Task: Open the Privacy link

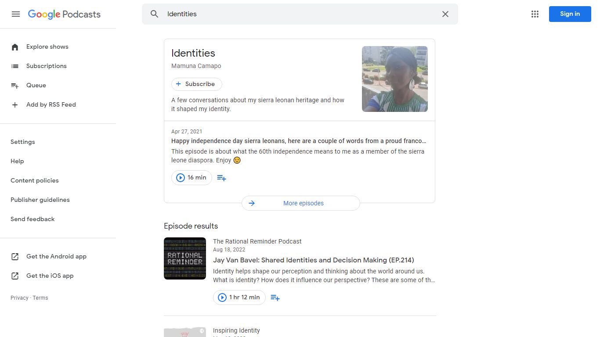Action: [x=19, y=298]
